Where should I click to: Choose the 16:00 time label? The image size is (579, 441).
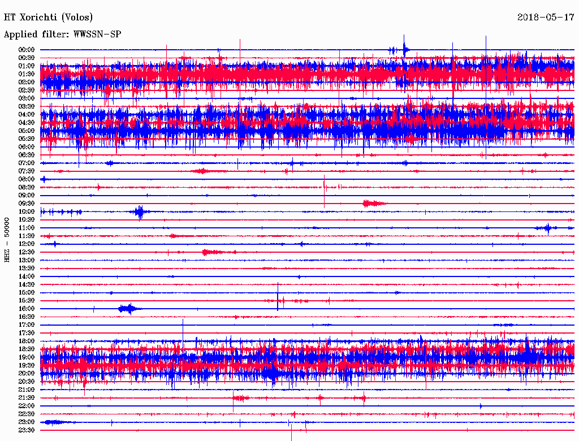tap(27, 309)
